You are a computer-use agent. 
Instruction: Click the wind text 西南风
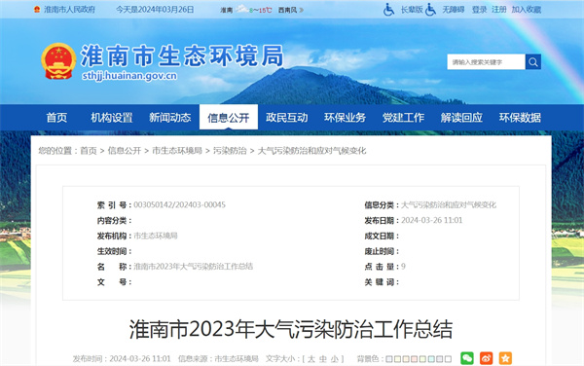pyautogui.click(x=287, y=10)
